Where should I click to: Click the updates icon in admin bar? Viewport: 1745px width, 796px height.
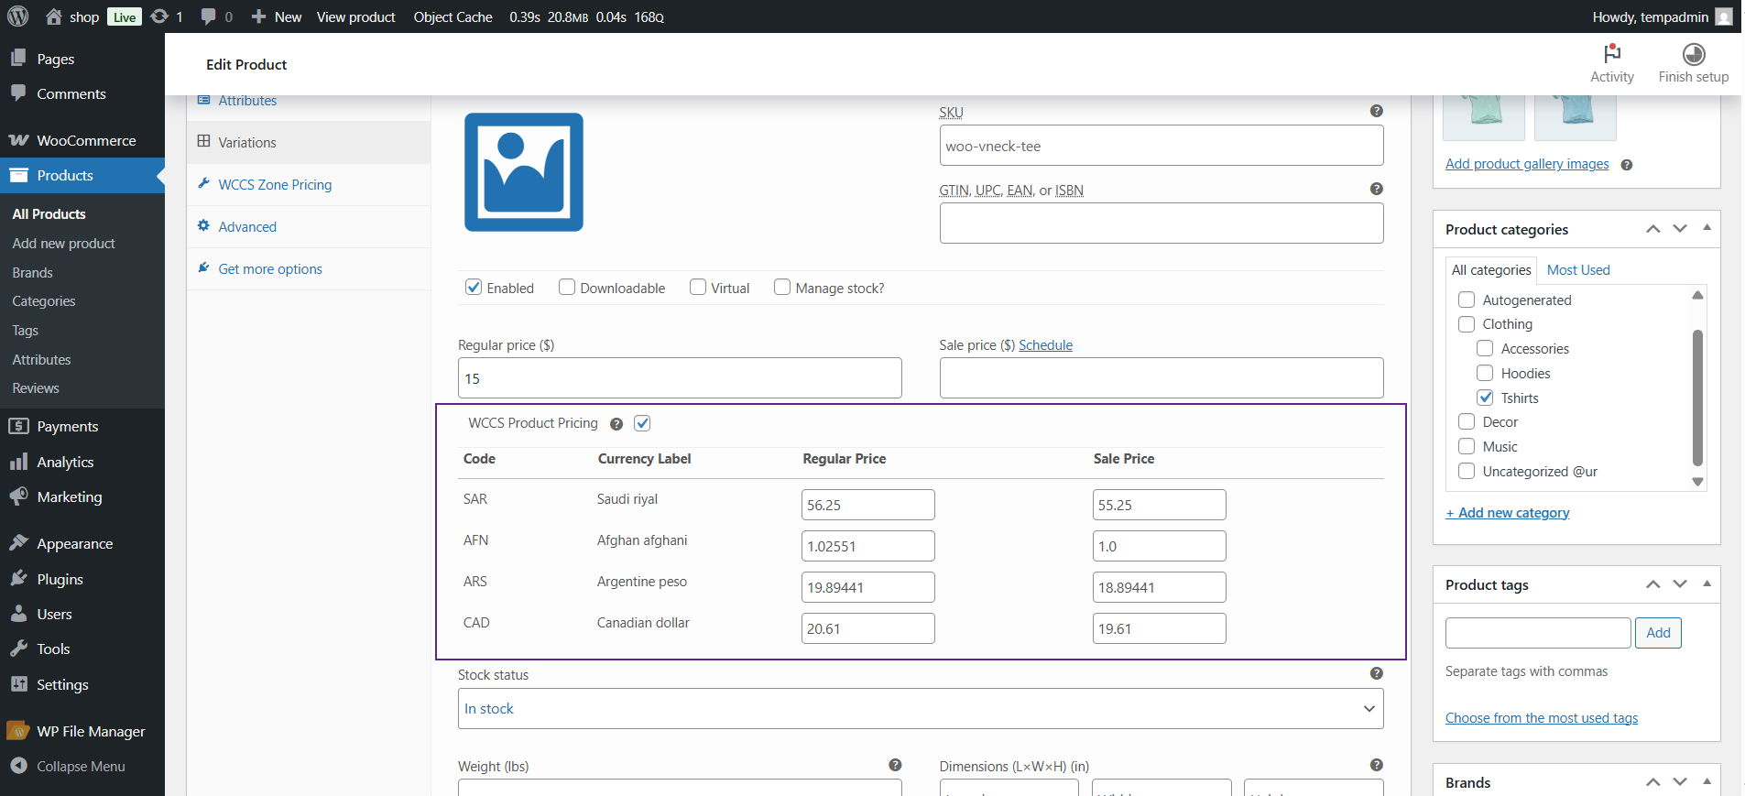pyautogui.click(x=159, y=16)
